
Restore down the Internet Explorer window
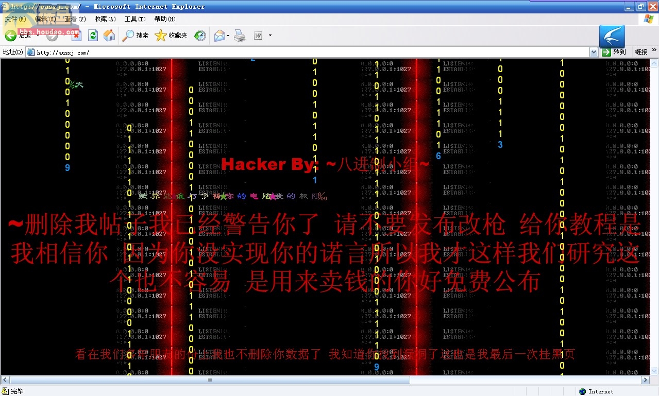pos(640,7)
